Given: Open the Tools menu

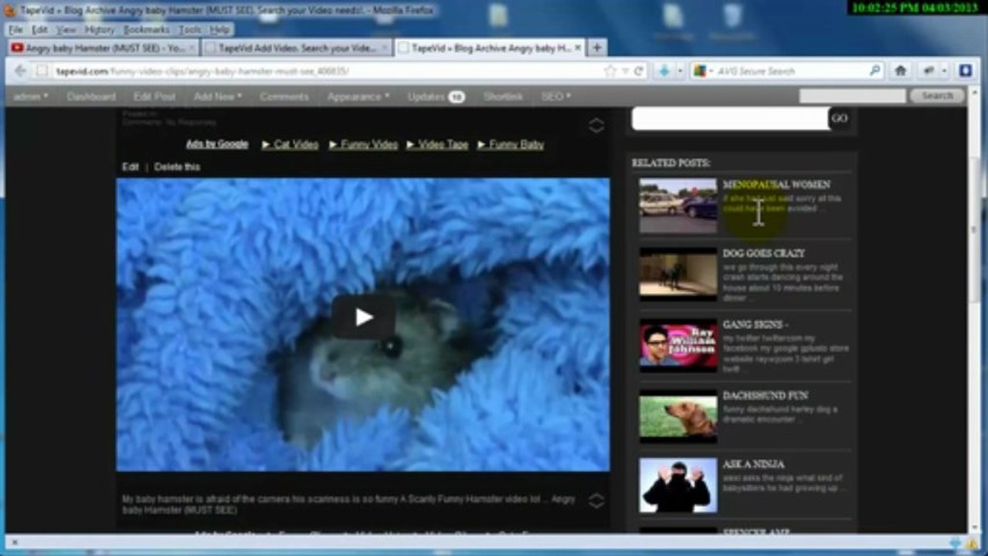Looking at the screenshot, I should 190,29.
